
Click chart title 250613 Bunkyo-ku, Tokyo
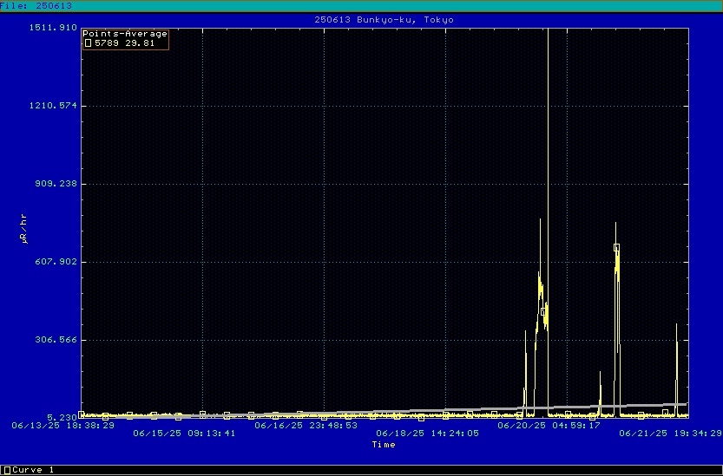tap(383, 19)
